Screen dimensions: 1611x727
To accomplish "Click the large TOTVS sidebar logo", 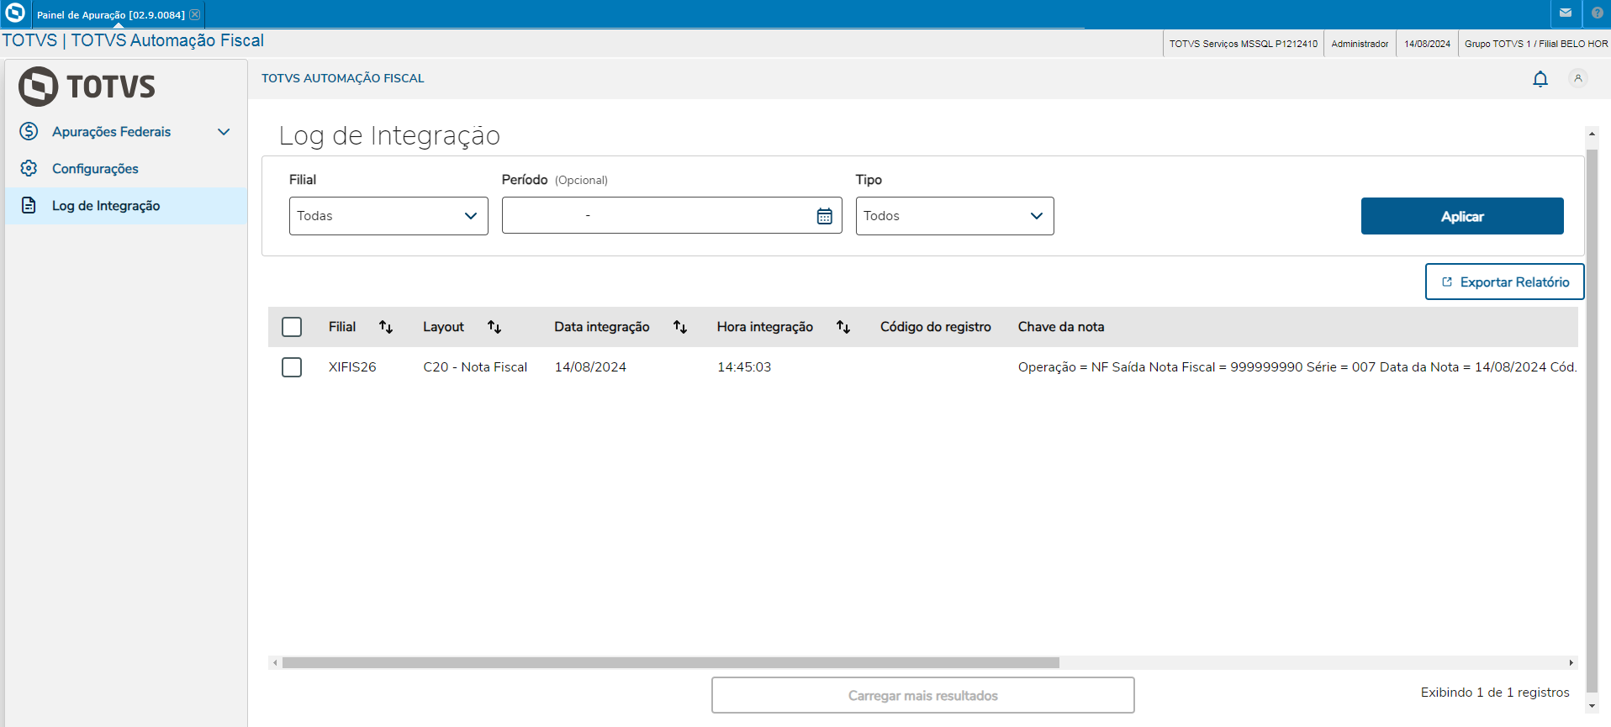I will point(87,87).
